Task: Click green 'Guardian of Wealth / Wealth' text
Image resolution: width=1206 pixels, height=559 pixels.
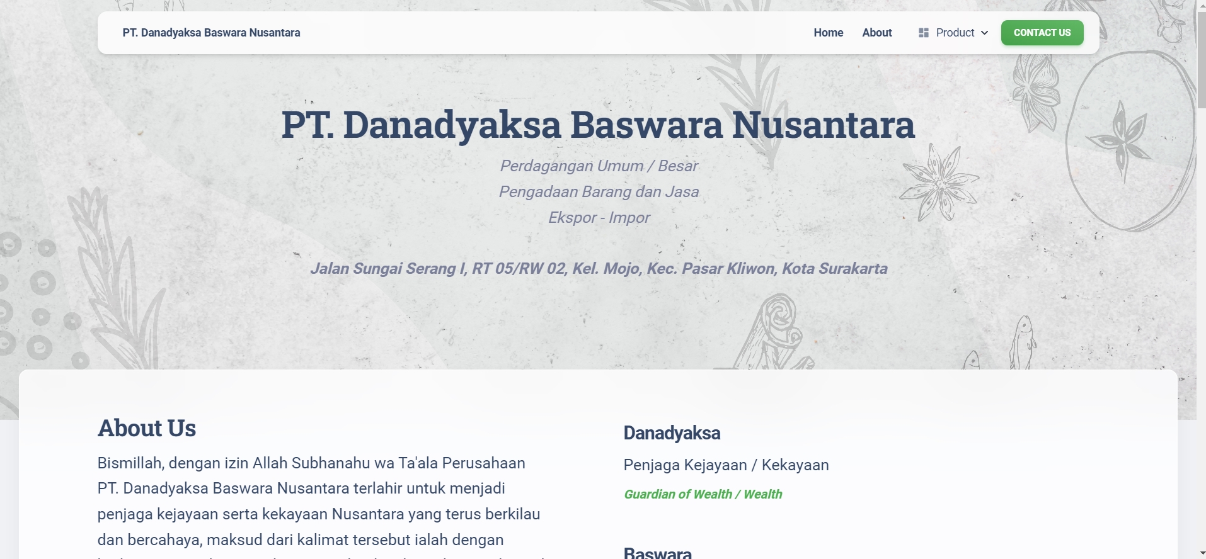Action: pos(703,494)
